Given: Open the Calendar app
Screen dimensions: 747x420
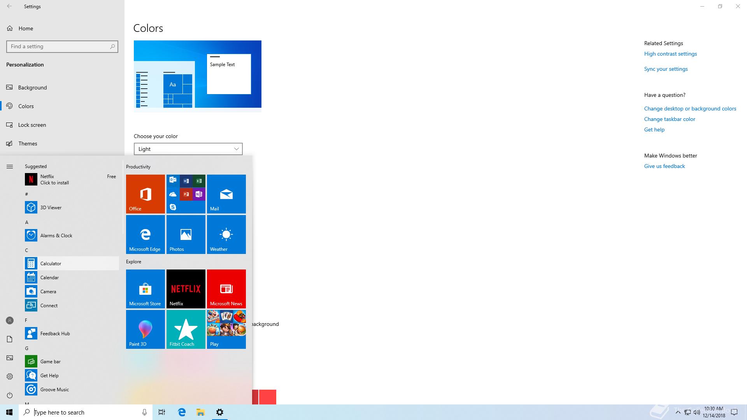Looking at the screenshot, I should click(72, 277).
